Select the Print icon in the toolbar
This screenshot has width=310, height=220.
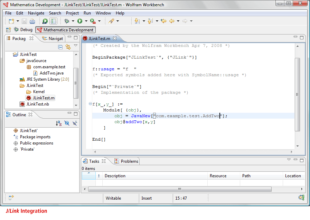point(32,21)
